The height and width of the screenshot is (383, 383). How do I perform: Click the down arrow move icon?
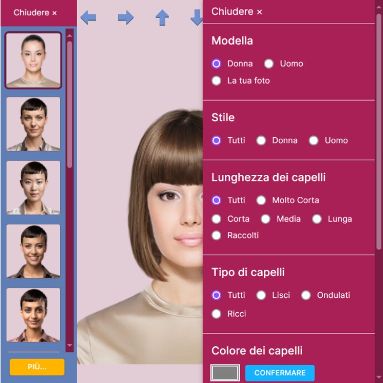pos(197,18)
